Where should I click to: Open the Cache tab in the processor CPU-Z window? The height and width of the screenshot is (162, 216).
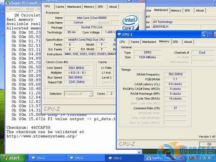tap(60, 7)
